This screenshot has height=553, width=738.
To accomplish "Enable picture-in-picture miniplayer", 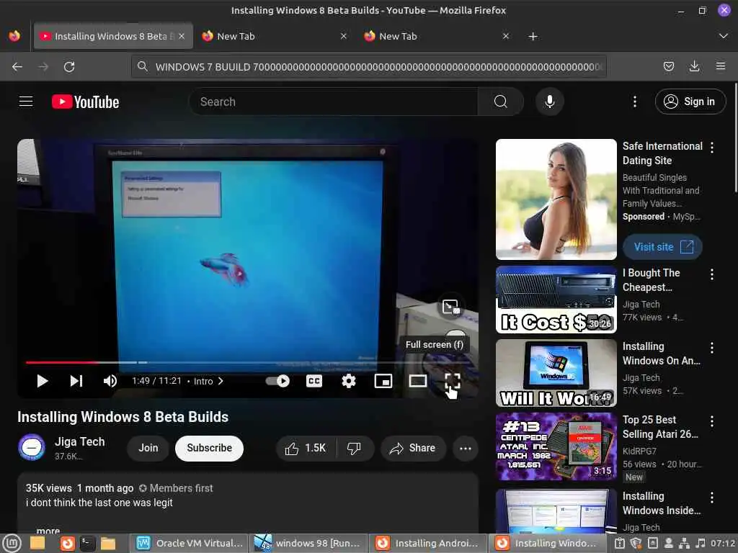I will (x=383, y=381).
